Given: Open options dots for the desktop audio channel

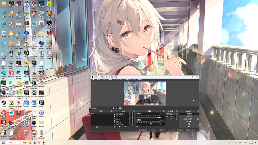Looking at the screenshot, I should point(163,124).
